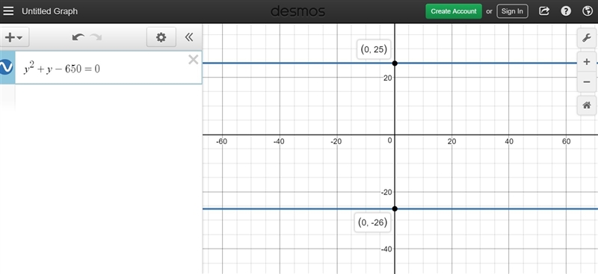Toggle visibility of the y² + y − 650 expression

click(x=6, y=67)
